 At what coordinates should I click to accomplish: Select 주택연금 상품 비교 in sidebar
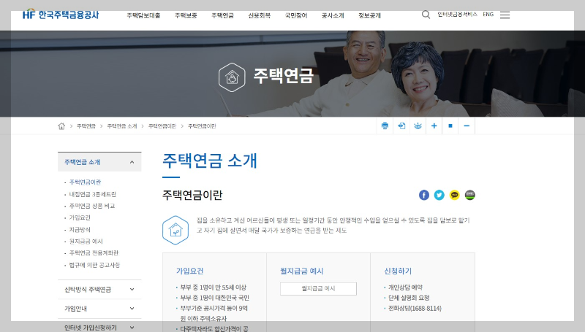pos(92,206)
